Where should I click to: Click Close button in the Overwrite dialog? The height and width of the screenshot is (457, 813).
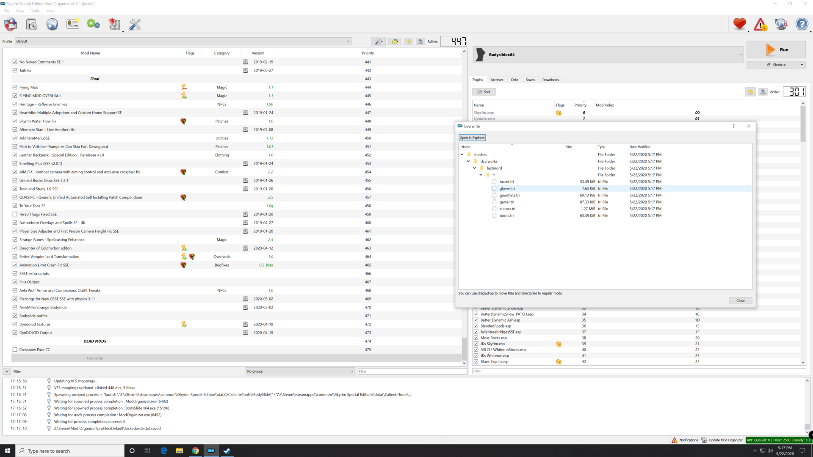[740, 300]
